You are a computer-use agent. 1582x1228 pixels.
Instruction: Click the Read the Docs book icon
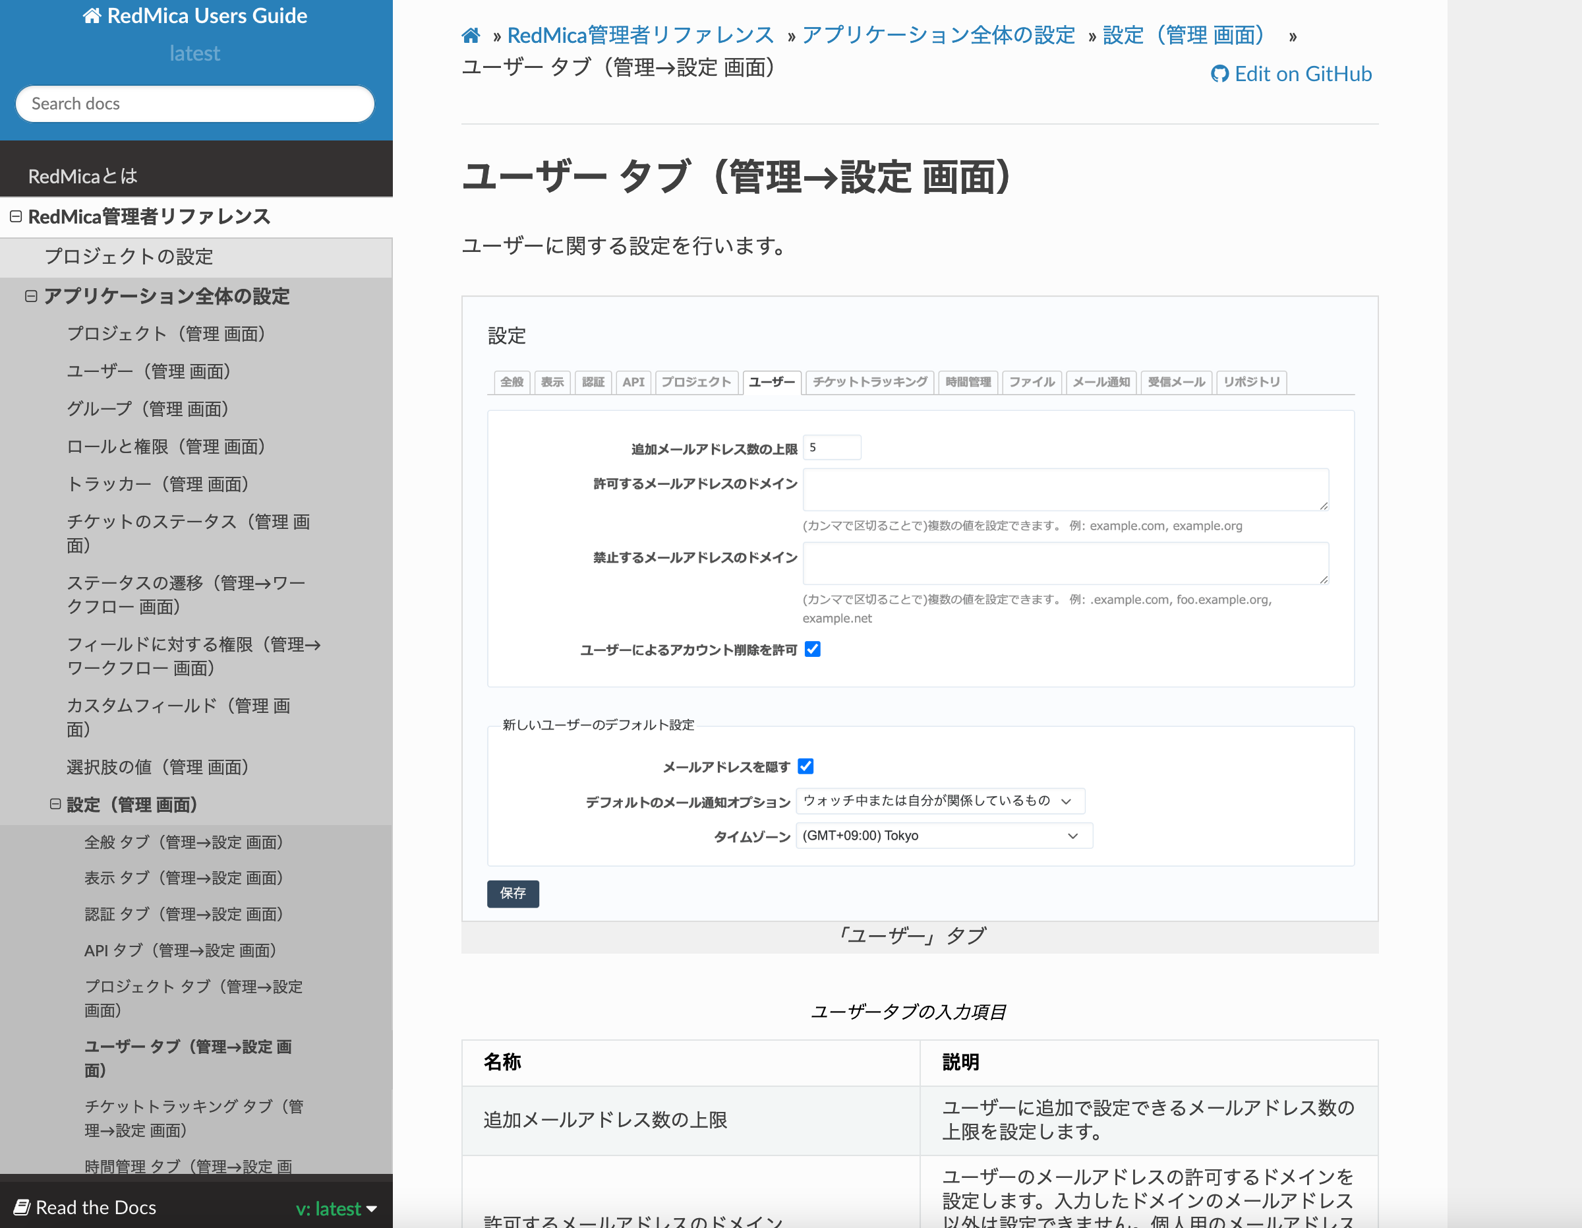click(x=22, y=1207)
